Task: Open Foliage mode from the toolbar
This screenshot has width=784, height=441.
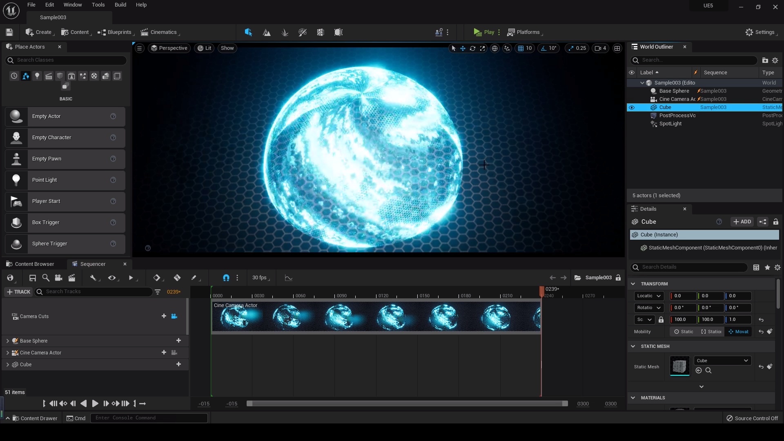Action: tap(285, 32)
